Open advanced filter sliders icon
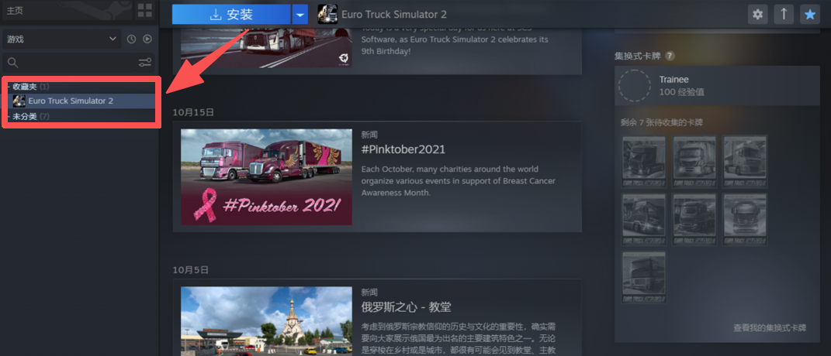831x356 pixels. coord(145,63)
